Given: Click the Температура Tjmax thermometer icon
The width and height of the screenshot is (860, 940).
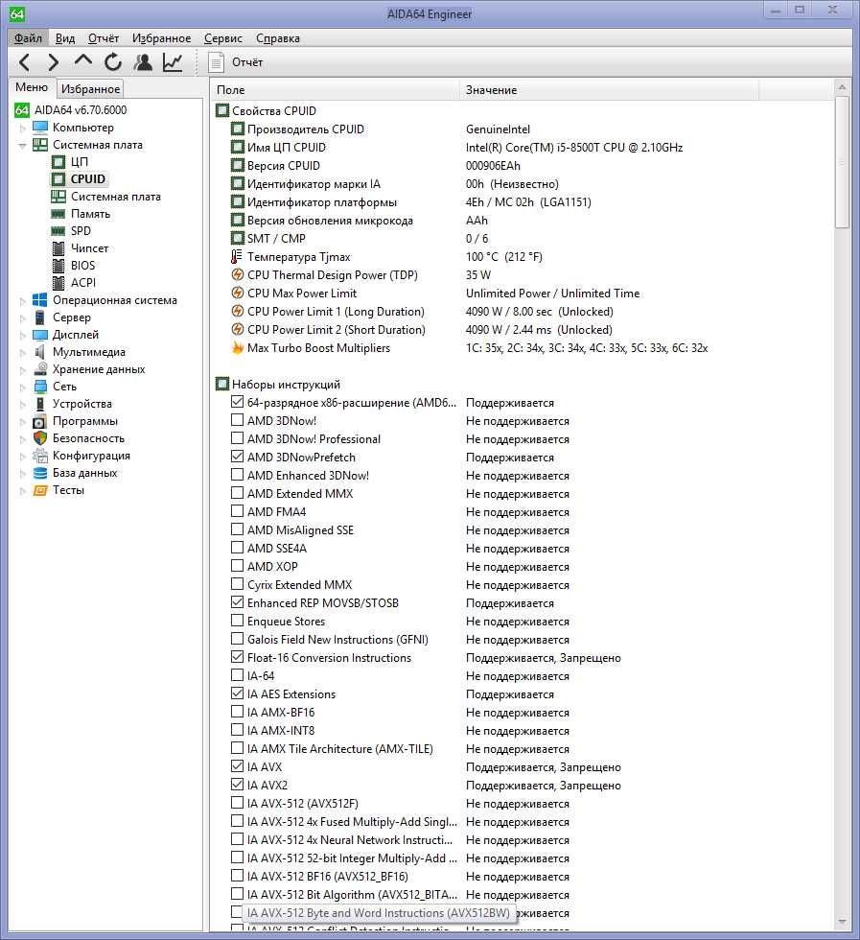Looking at the screenshot, I should 238,257.
